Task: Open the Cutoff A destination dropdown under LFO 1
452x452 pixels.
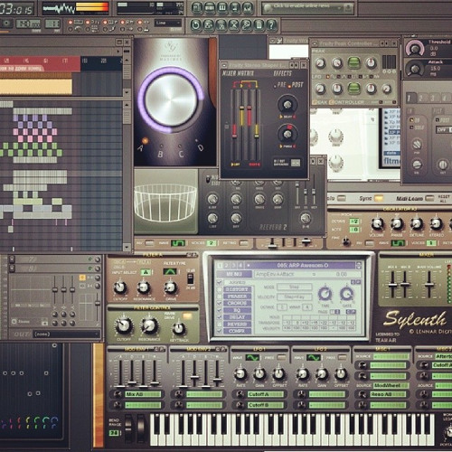Action: tap(266, 394)
